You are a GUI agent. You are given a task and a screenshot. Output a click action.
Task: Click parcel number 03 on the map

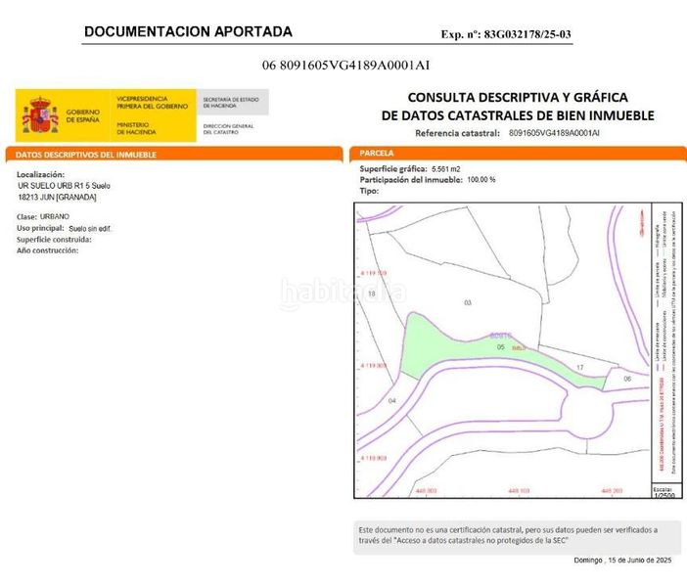click(x=468, y=302)
